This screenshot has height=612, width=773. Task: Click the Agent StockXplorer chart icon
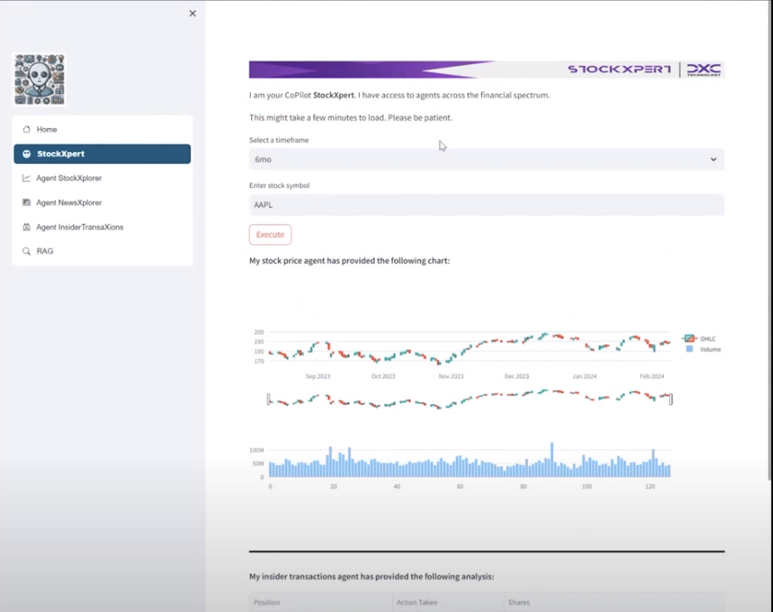point(27,178)
